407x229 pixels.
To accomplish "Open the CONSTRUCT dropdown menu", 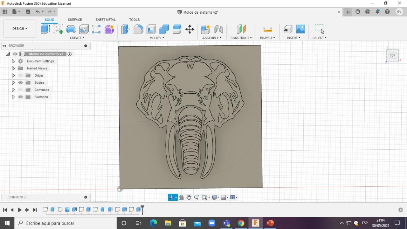I will click(241, 38).
